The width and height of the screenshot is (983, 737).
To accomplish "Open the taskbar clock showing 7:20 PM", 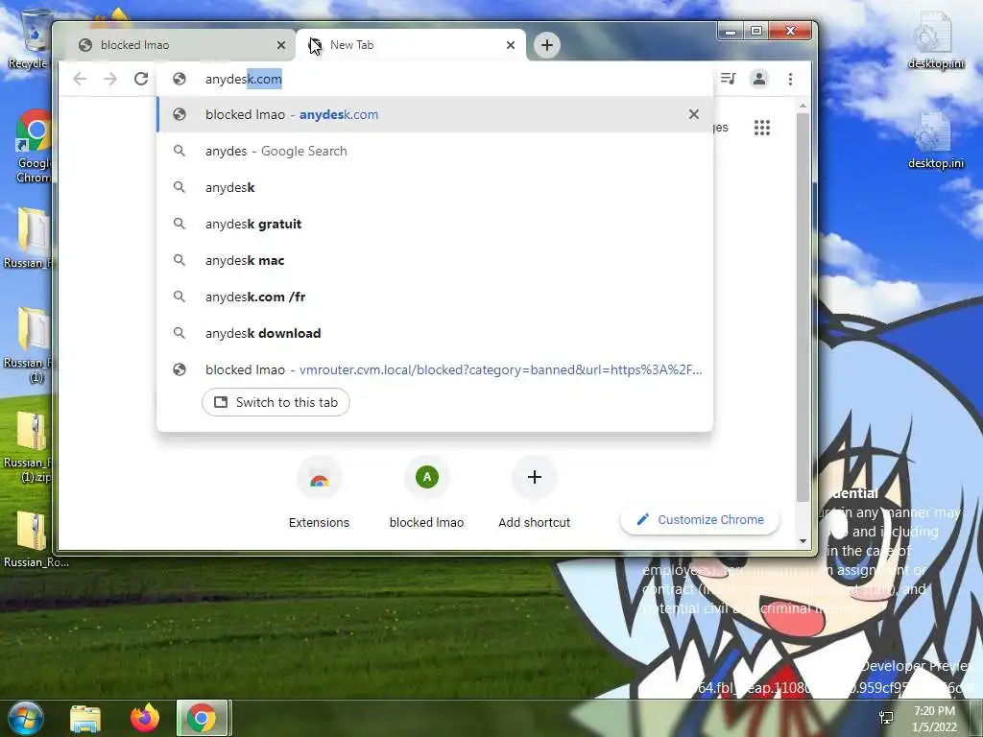I will point(935,719).
